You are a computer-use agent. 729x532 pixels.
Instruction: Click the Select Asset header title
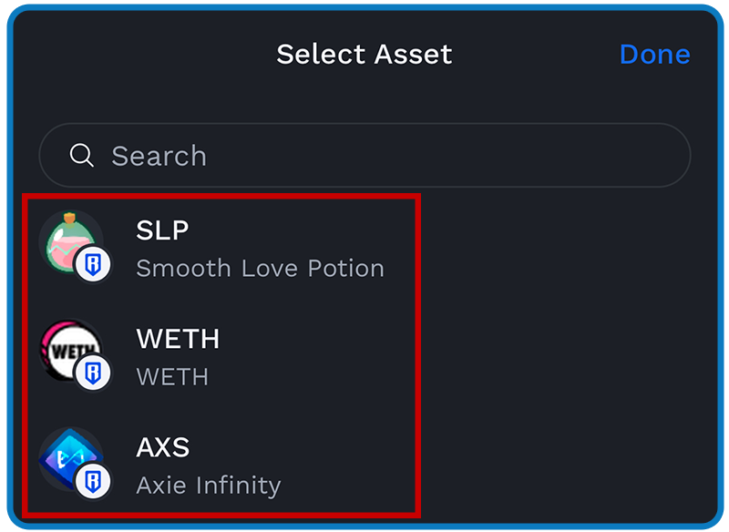(x=364, y=55)
